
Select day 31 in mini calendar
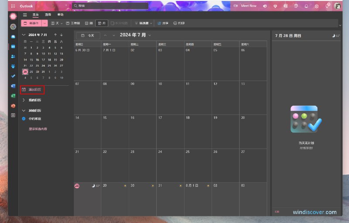[43, 72]
